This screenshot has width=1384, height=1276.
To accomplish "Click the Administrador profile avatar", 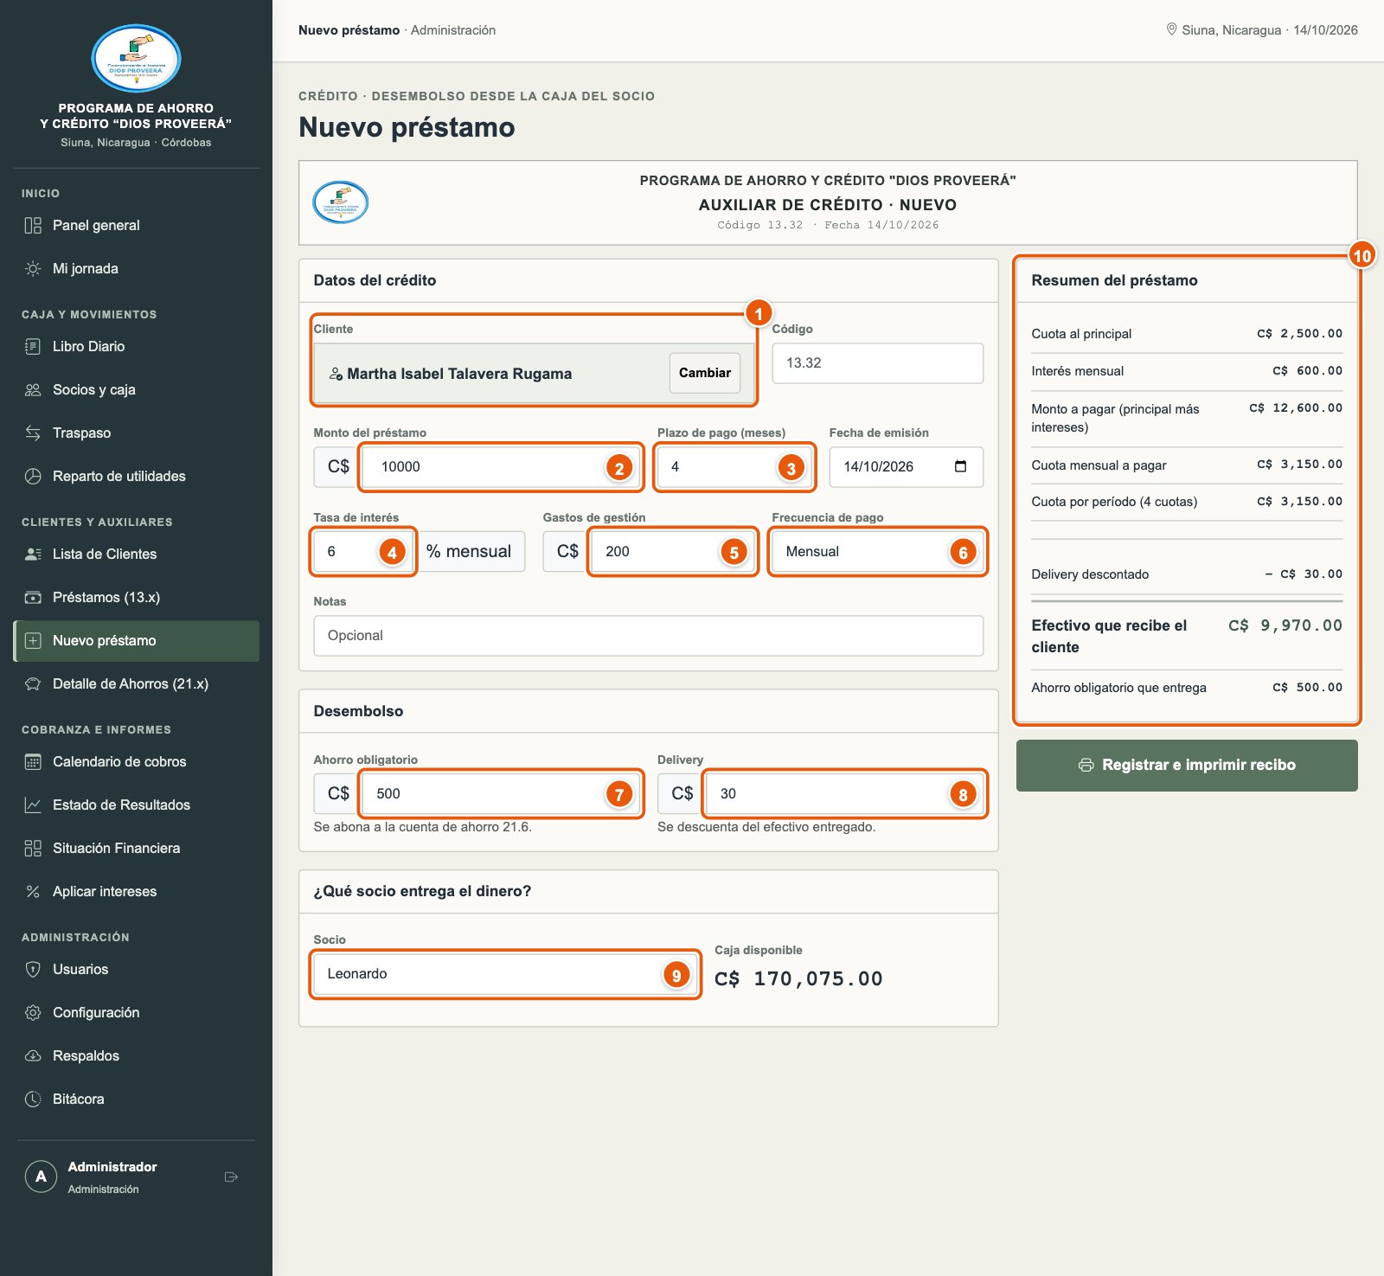I will coord(41,1177).
